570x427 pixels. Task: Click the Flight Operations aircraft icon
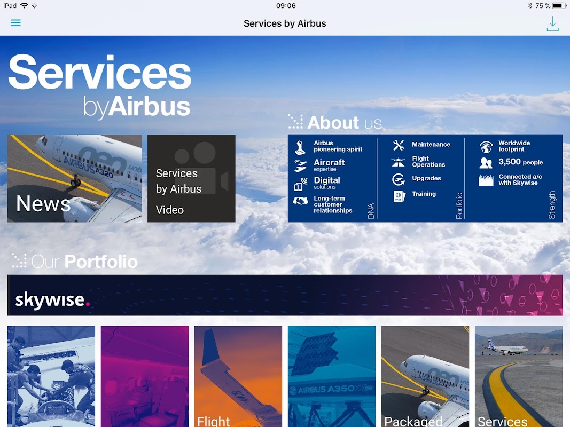(x=399, y=162)
